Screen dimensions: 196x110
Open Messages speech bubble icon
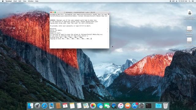click(x=100, y=106)
